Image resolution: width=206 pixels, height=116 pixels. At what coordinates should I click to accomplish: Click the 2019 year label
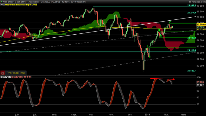(x=147, y=115)
